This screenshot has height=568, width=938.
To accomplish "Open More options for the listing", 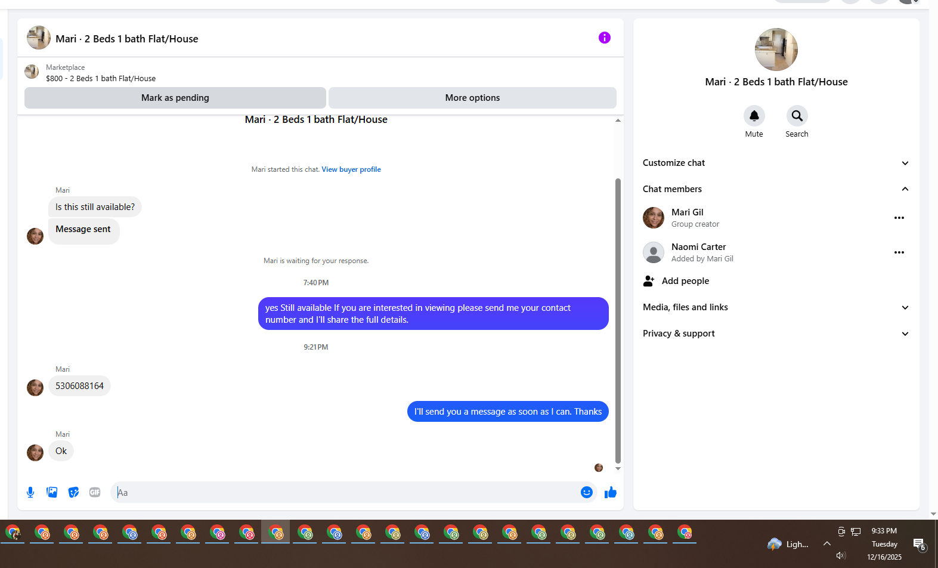I will tap(472, 98).
